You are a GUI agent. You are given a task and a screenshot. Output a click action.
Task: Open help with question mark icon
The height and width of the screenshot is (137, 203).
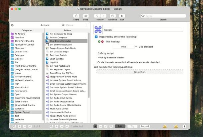184,126
